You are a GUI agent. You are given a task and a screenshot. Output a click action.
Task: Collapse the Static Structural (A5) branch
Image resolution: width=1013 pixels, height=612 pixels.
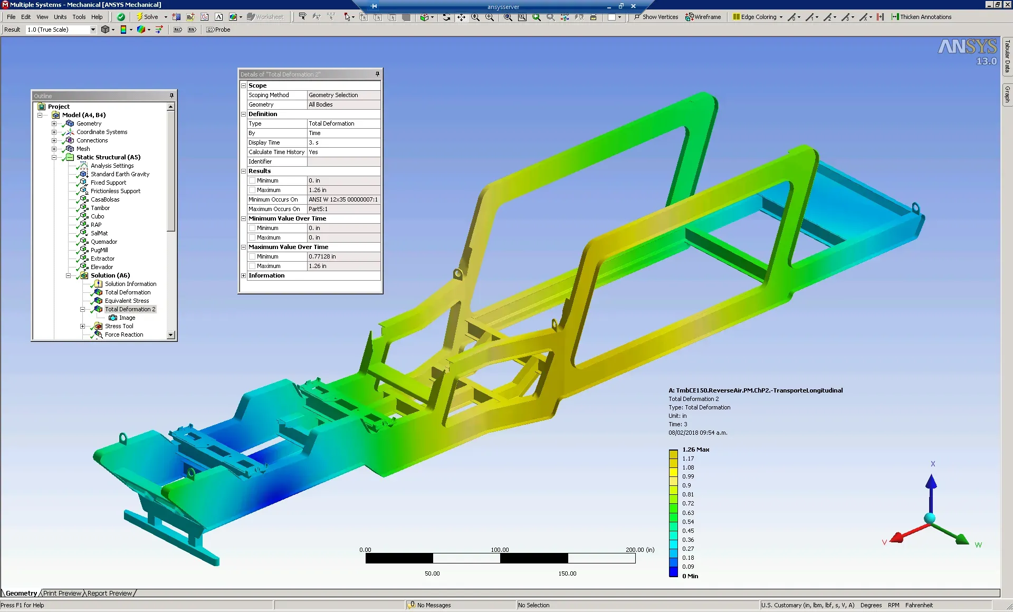(x=54, y=157)
